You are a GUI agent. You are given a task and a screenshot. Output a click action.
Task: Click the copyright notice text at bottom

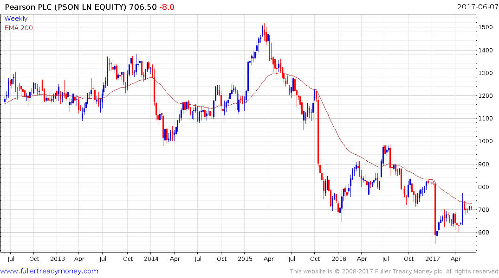pyautogui.click(x=394, y=272)
